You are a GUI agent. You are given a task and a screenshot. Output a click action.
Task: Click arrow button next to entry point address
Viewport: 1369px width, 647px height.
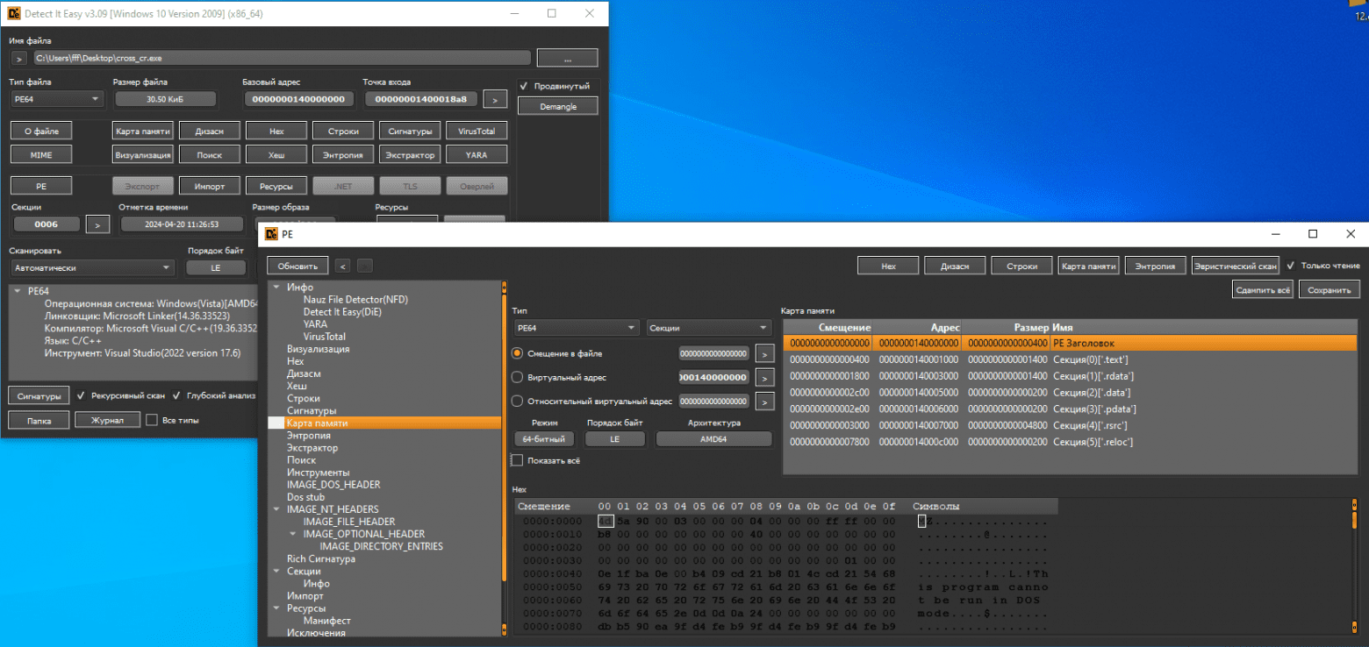495,99
